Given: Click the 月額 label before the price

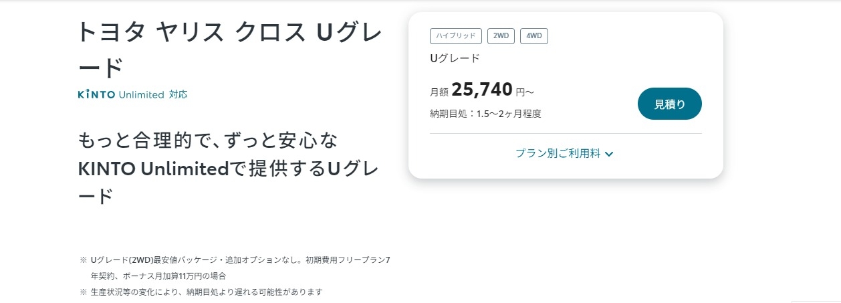Looking at the screenshot, I should pos(439,92).
